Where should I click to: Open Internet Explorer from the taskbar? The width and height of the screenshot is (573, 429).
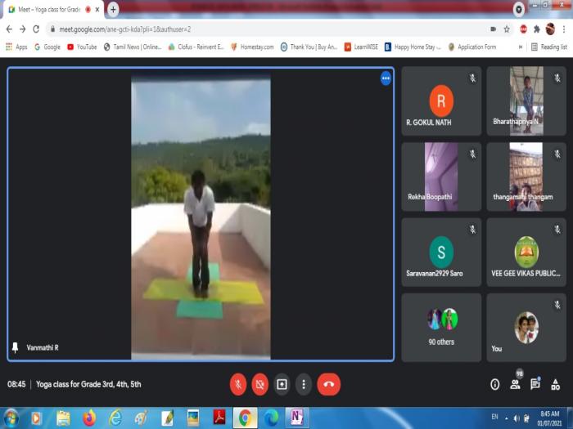(x=115, y=418)
